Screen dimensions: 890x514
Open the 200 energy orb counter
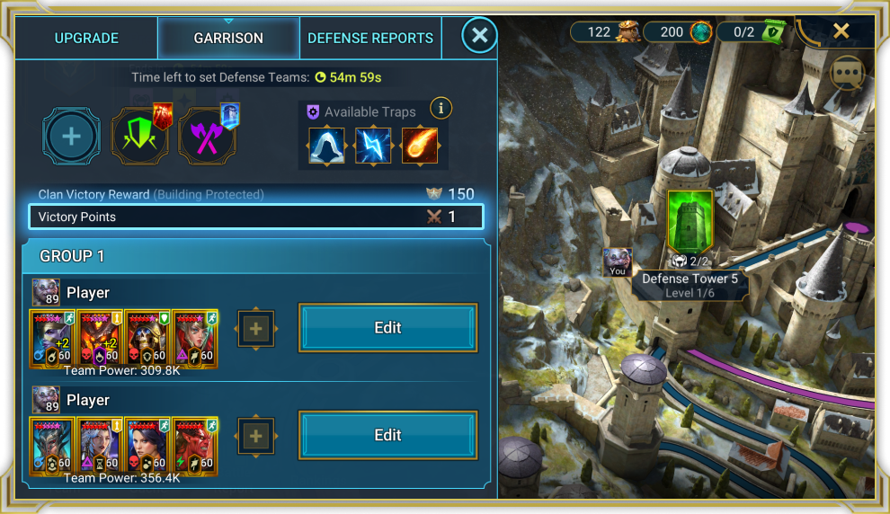tap(678, 31)
